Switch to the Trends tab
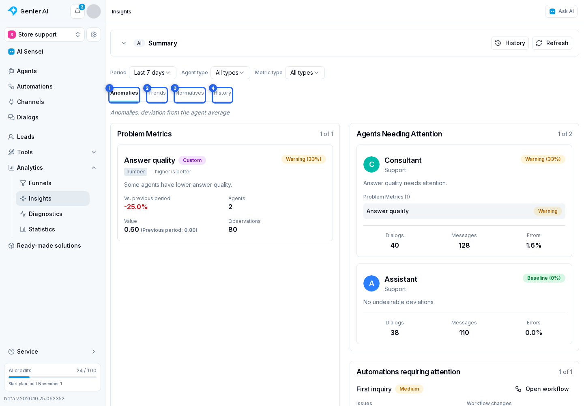This screenshot has height=406, width=584. [157, 95]
